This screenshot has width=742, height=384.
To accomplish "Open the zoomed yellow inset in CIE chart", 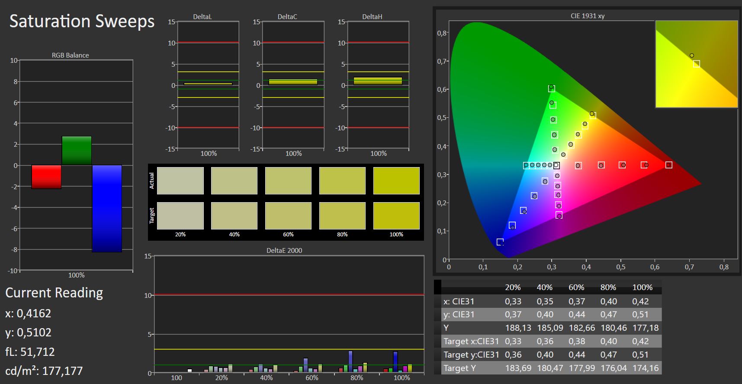I will coord(696,64).
